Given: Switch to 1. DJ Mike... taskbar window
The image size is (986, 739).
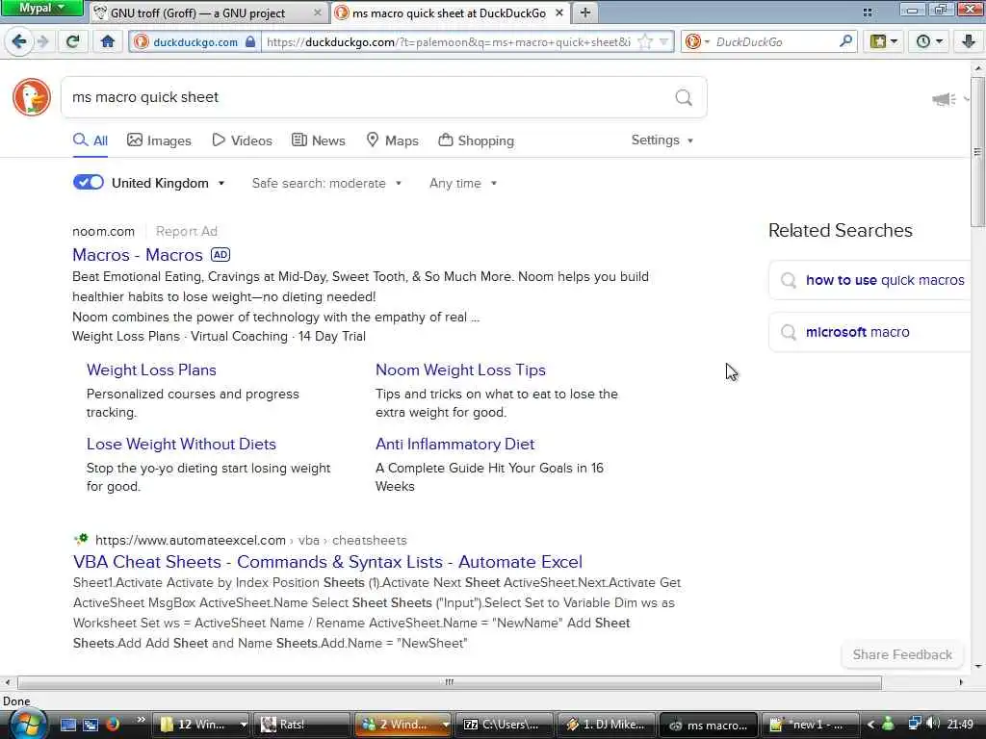Looking at the screenshot, I should (607, 725).
